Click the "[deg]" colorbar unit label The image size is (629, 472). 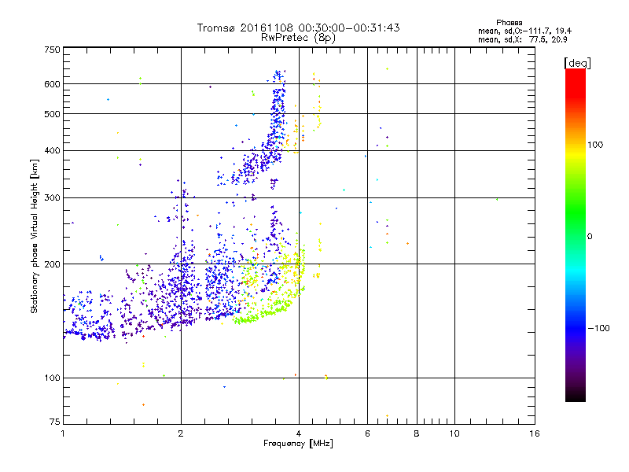577,63
